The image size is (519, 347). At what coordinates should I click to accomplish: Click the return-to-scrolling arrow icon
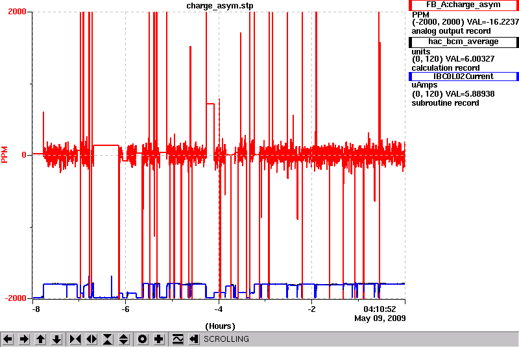[194, 339]
